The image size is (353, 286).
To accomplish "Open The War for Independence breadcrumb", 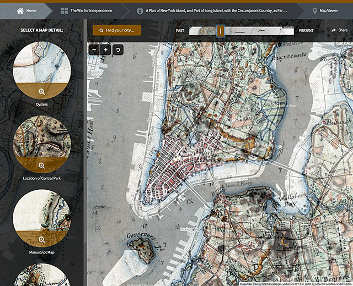I will click(91, 10).
